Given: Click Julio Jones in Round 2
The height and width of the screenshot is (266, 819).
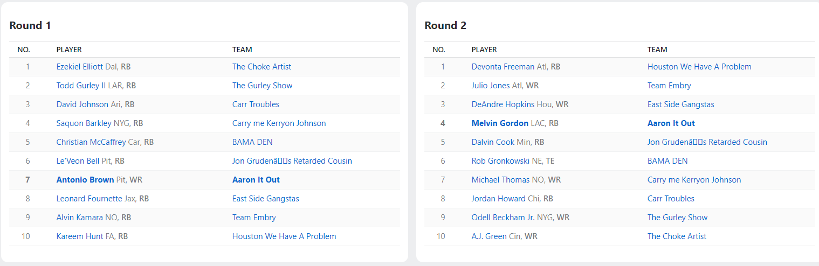Looking at the screenshot, I should (490, 86).
